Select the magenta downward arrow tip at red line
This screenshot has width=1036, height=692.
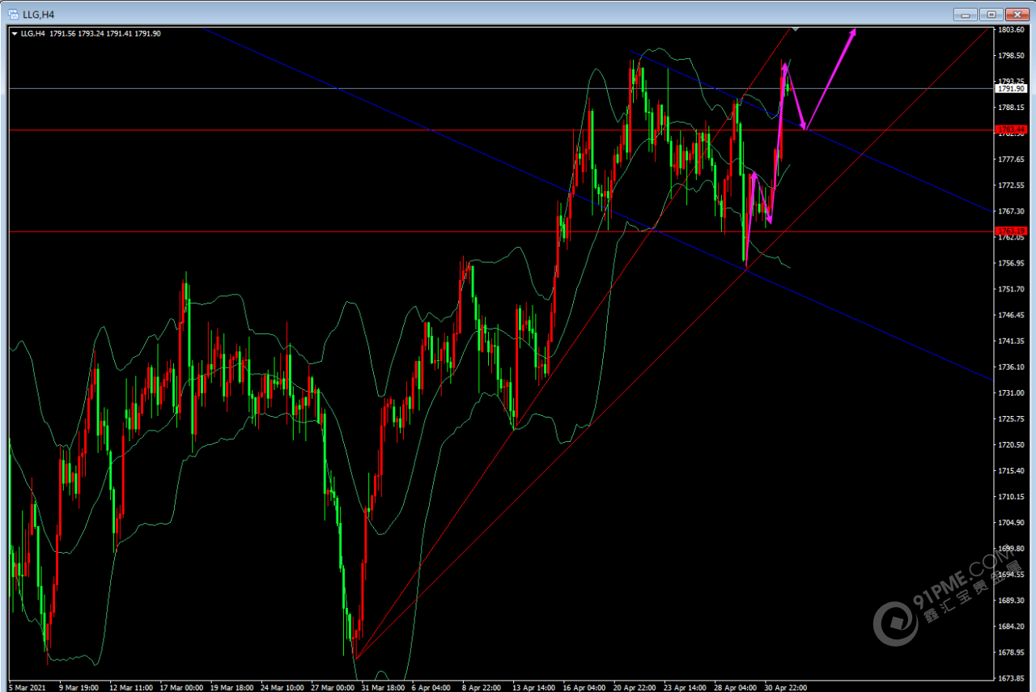click(804, 127)
